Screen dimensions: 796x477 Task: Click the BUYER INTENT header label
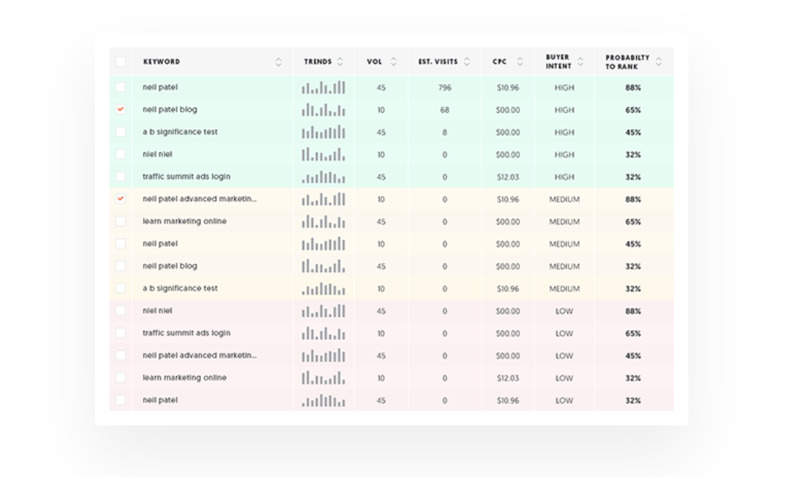coord(559,62)
